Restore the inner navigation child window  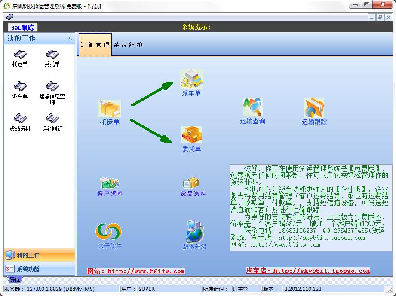(380, 18)
